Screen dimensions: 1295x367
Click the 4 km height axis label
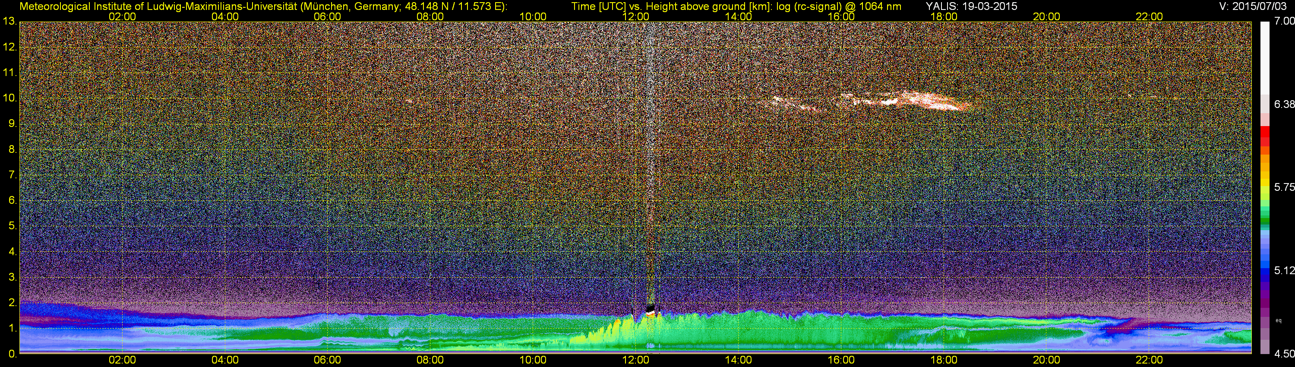(x=12, y=252)
